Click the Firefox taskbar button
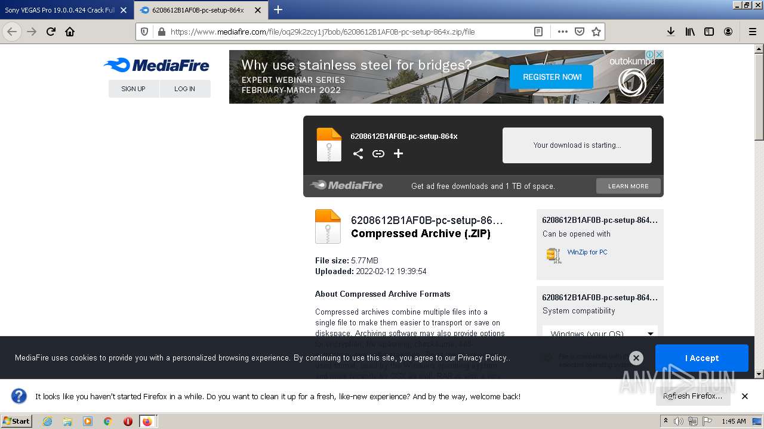Screen dimensions: 764x429 click(x=148, y=421)
